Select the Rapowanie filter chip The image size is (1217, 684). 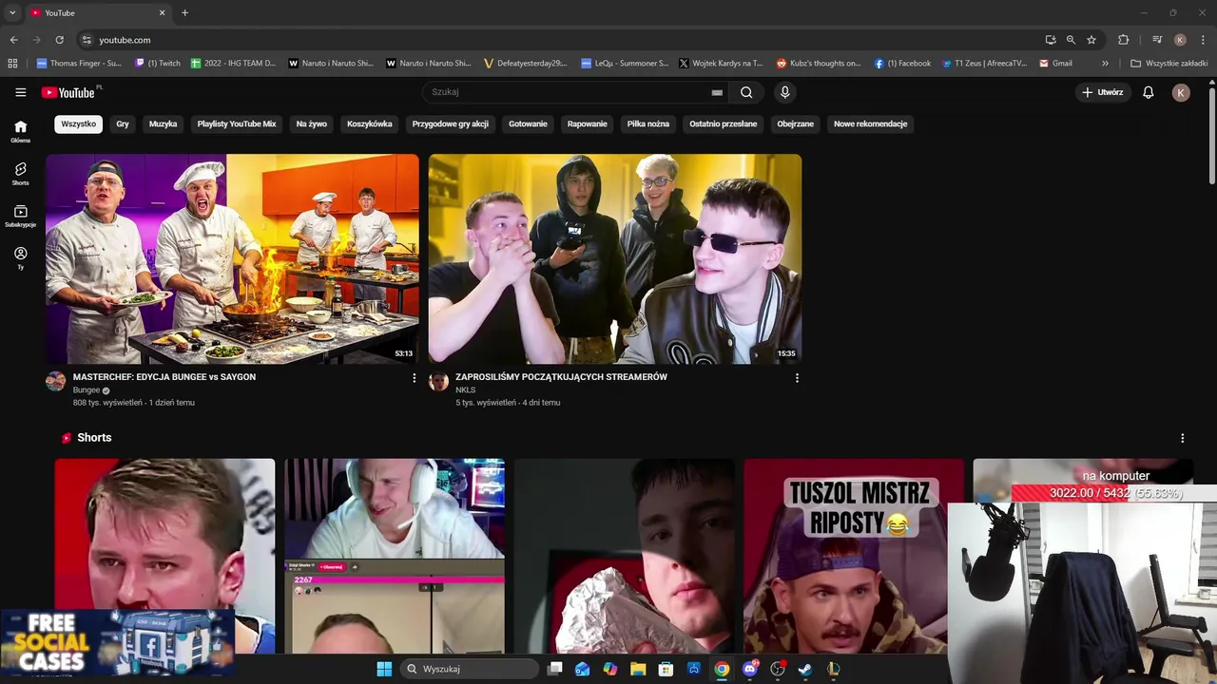click(x=587, y=123)
